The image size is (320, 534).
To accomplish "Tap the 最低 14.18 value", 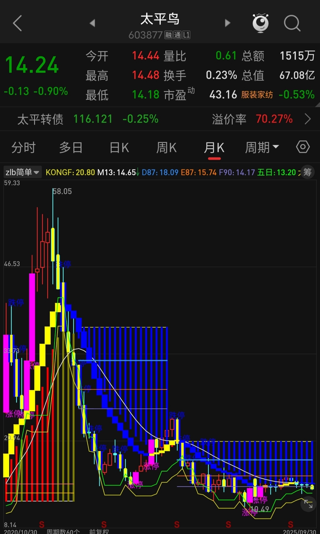I will [145, 95].
